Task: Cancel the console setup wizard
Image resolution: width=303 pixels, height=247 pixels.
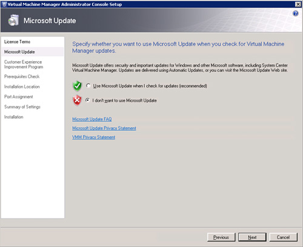Action: 283,237
